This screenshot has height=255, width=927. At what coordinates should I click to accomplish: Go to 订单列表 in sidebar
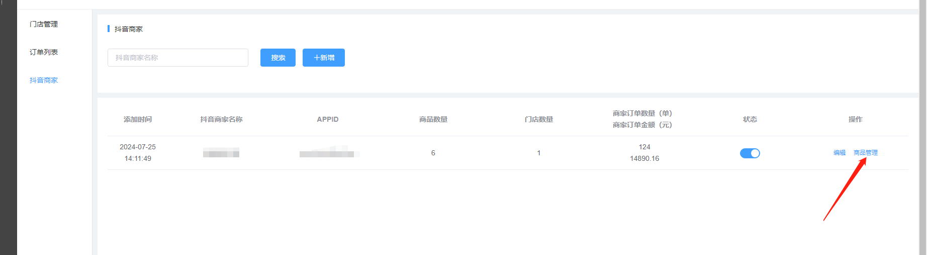(x=44, y=52)
